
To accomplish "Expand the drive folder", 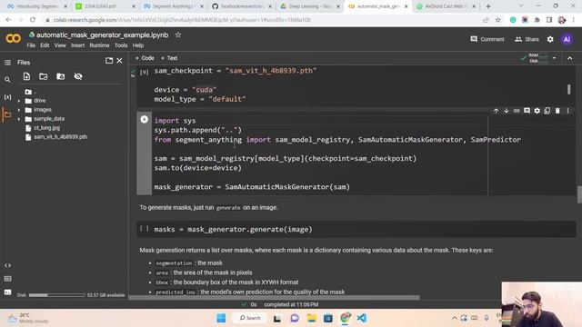I will (x=19, y=101).
